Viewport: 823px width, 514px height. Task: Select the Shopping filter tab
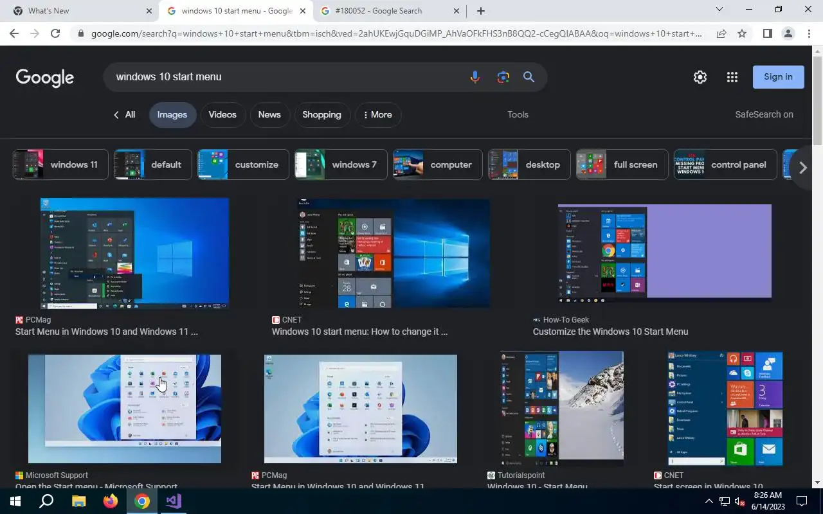[321, 115]
